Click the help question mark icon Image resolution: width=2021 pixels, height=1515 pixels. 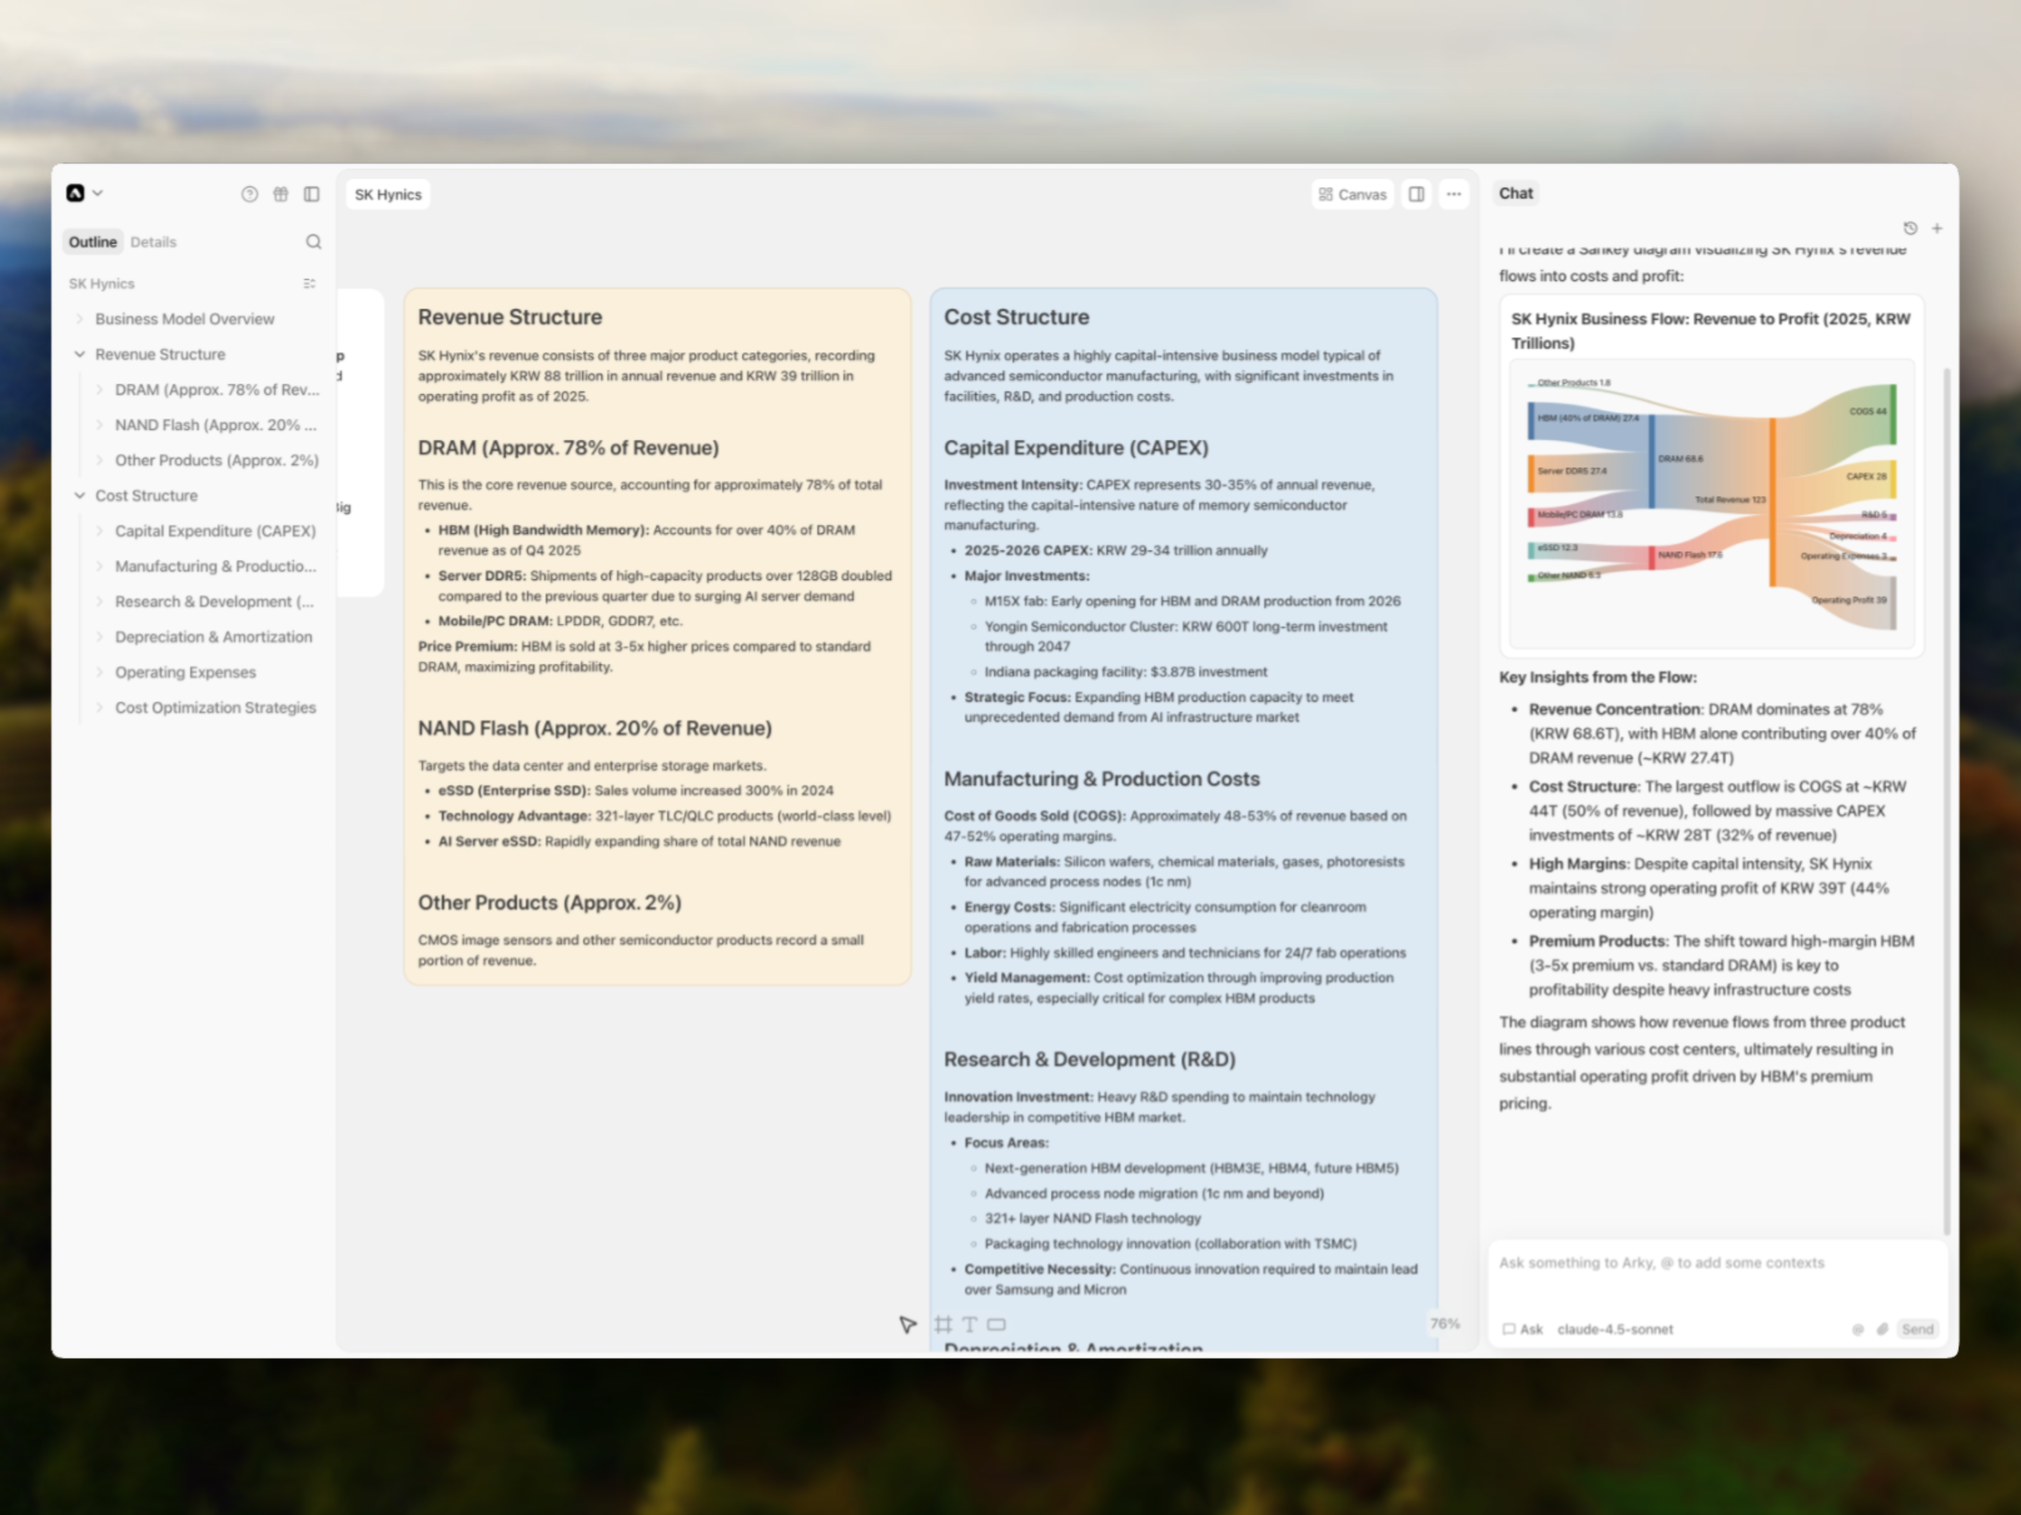coord(249,194)
